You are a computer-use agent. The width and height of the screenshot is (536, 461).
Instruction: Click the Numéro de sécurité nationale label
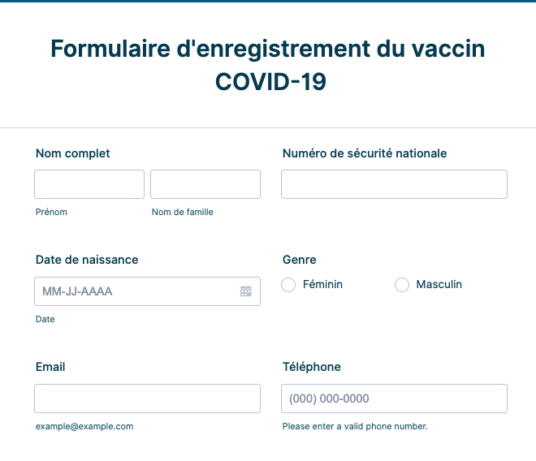pyautogui.click(x=365, y=153)
